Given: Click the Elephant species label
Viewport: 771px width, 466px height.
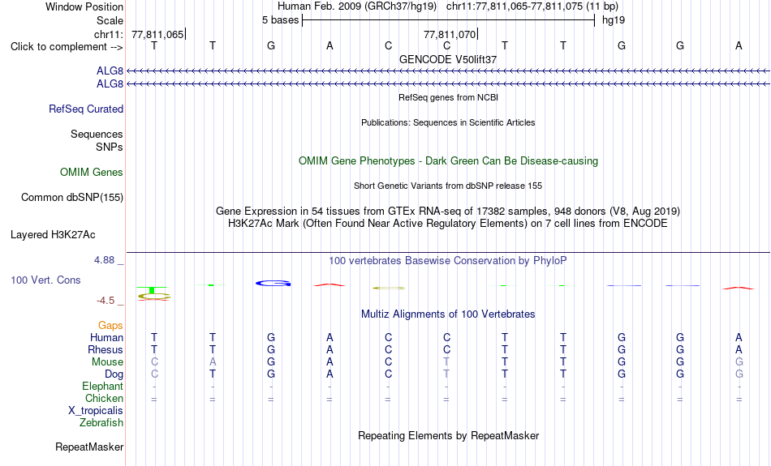Looking at the screenshot, I should [x=103, y=387].
